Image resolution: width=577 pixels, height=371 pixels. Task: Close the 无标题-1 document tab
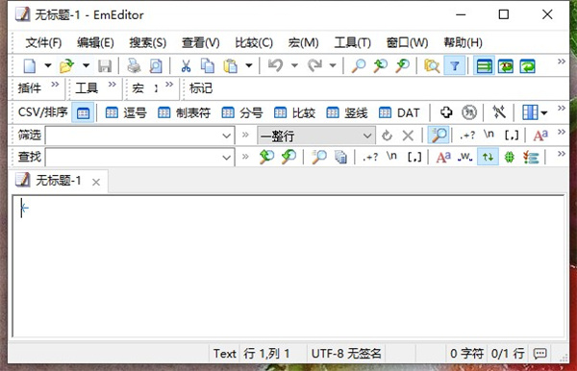tap(96, 182)
